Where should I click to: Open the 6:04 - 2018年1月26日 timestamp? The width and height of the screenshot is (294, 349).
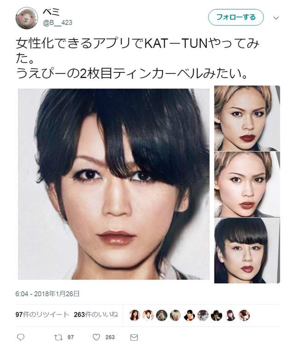47,294
